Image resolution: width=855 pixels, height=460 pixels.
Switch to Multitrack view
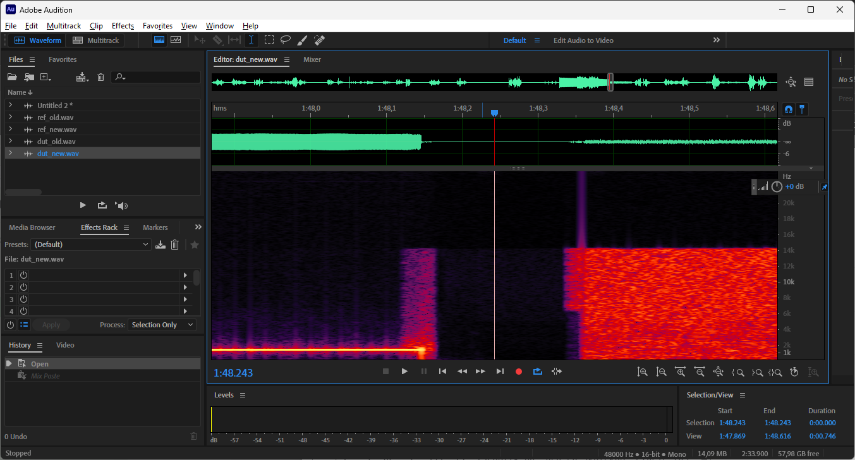tap(96, 40)
